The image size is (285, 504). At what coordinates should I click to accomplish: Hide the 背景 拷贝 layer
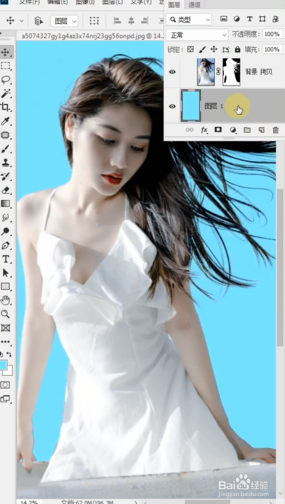(173, 71)
